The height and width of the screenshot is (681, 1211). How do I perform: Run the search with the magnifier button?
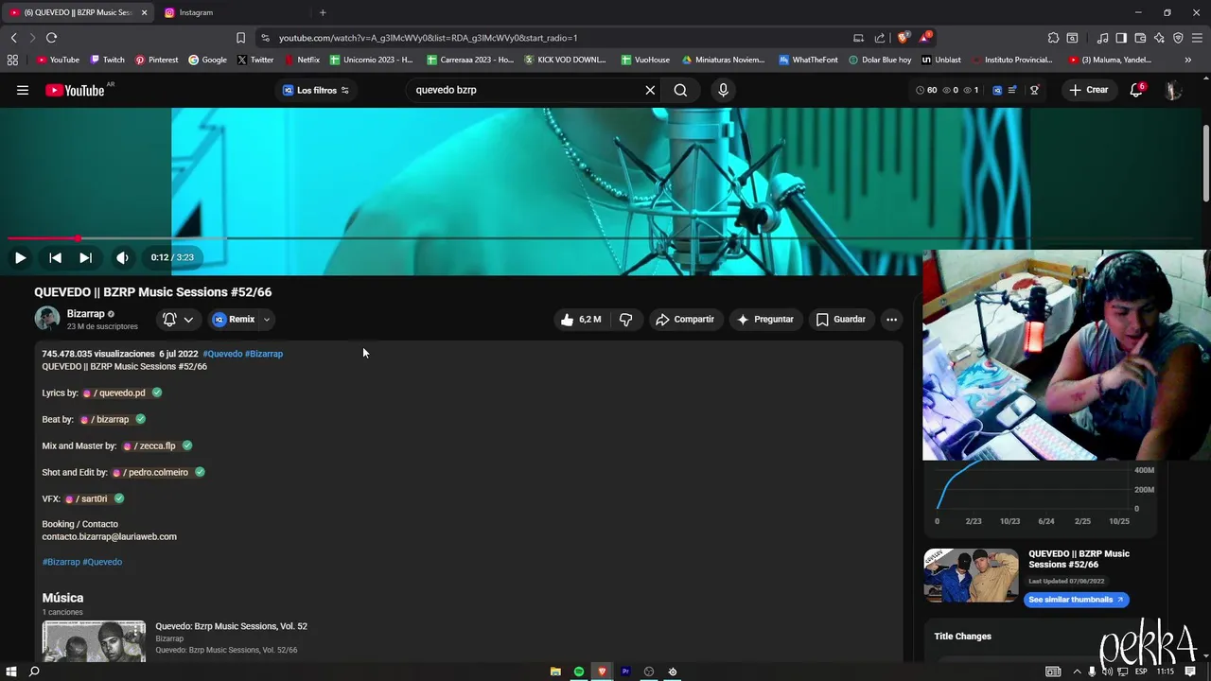tap(680, 90)
